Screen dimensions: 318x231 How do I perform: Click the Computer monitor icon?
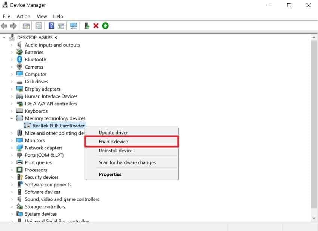[x=19, y=74]
